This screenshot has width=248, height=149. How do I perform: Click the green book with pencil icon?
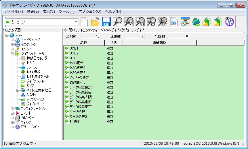point(207,22)
